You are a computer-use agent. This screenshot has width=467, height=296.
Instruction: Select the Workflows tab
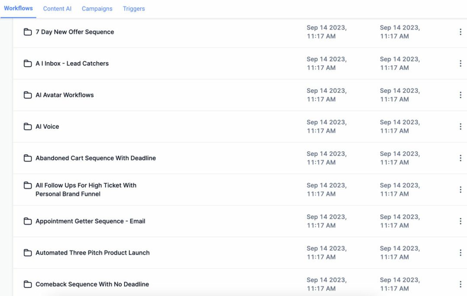pos(19,8)
